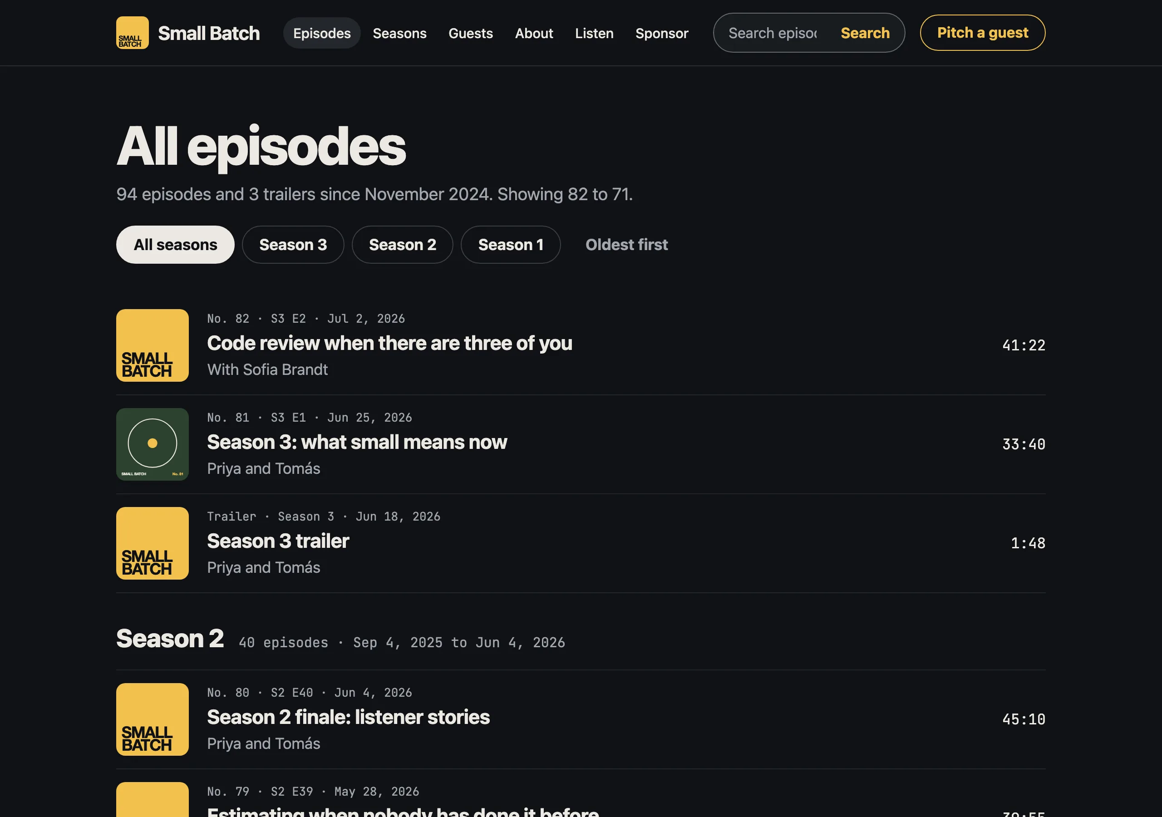Filter by Season 3 pill
Screen dimensions: 1162x817
pos(293,245)
